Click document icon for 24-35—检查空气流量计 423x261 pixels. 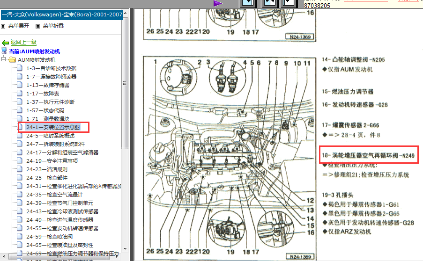pyautogui.click(x=19, y=194)
